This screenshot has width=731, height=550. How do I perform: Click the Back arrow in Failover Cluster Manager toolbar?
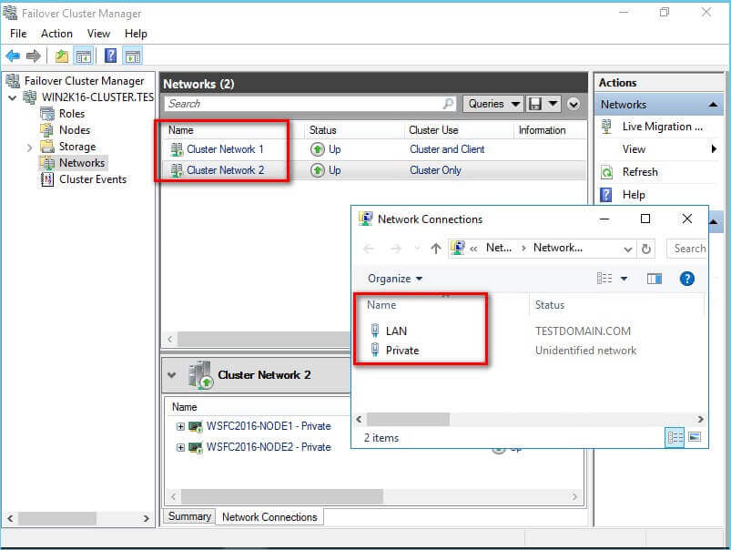[13, 56]
